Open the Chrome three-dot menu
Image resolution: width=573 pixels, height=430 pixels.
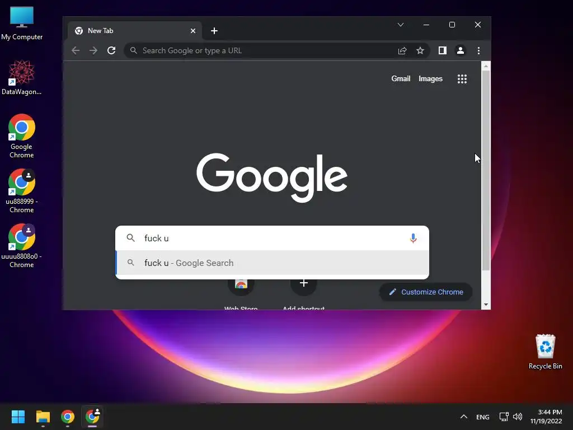click(479, 50)
